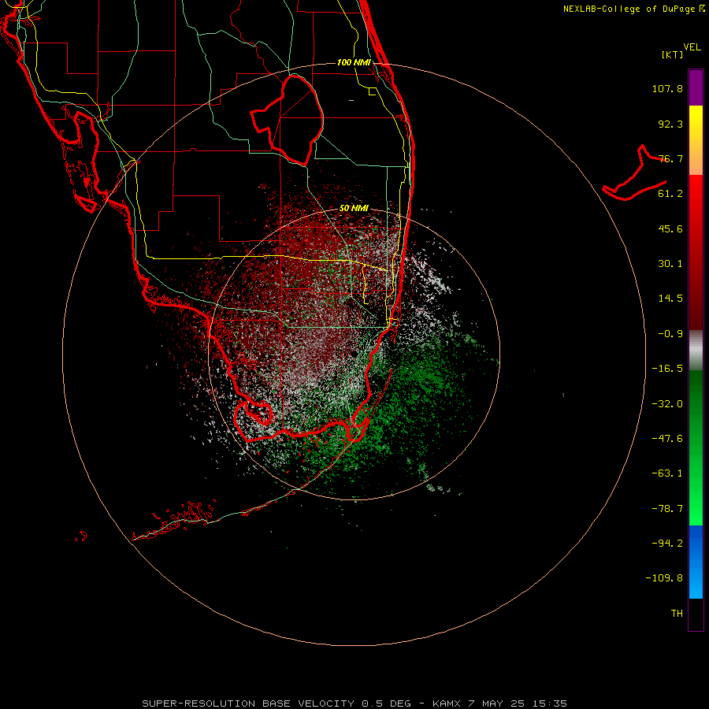Screen dimensions: 709x709
Task: Click the red Bahamas island outline at right
Action: (x=634, y=173)
